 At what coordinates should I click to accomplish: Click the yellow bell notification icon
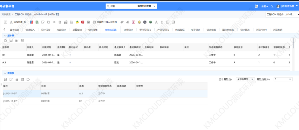[x=139, y=22]
